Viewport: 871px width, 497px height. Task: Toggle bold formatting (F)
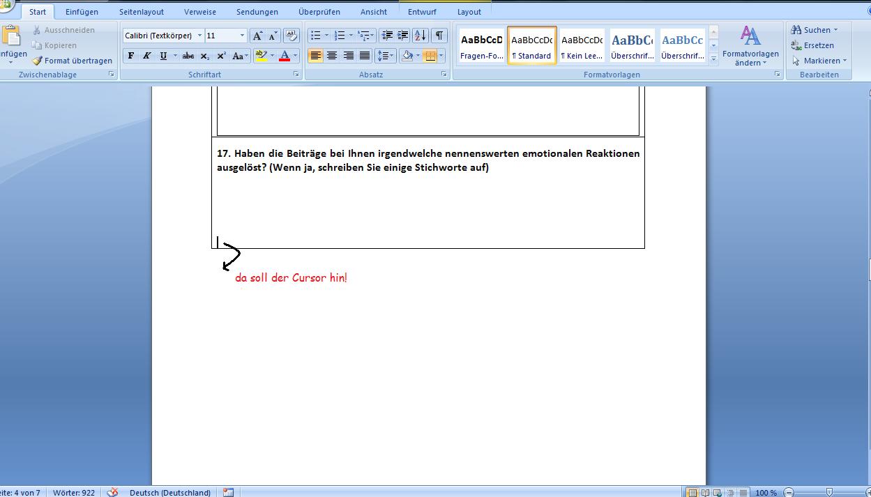(x=130, y=56)
